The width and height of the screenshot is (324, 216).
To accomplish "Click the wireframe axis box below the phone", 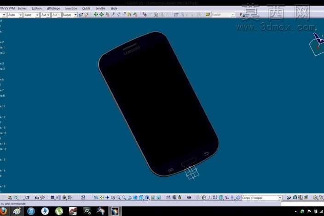I will (x=192, y=172).
